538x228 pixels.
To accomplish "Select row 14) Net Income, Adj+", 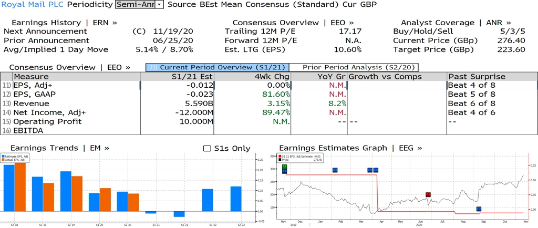I will click(269, 112).
